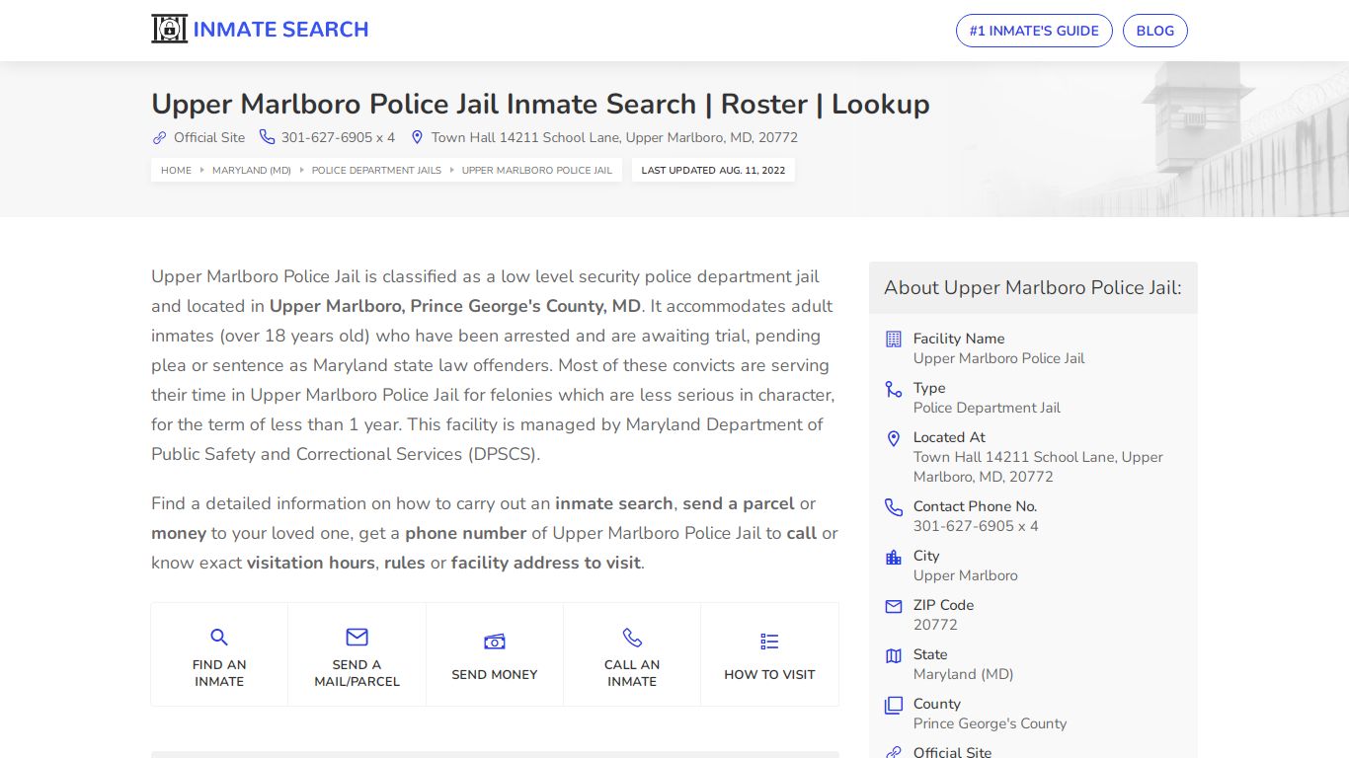Click the handset icon for Call an Inmate
Image resolution: width=1349 pixels, height=758 pixels.
point(632,638)
